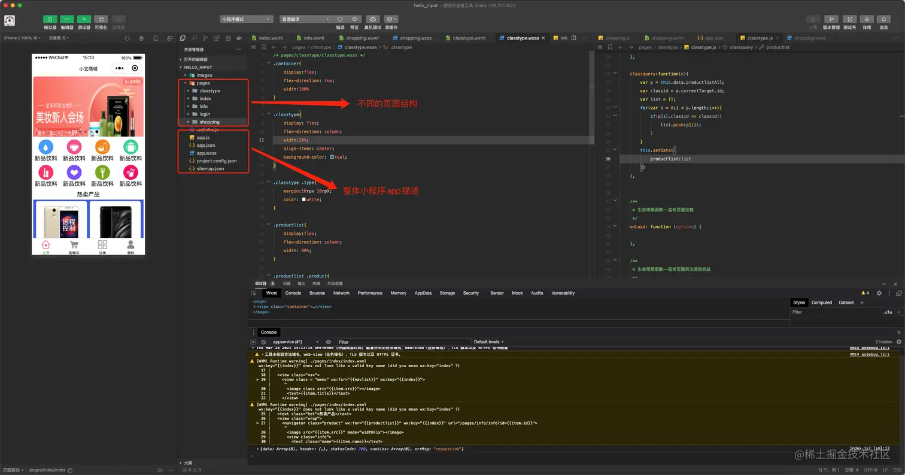Toggle the 编辑器 editor panel button
The height and width of the screenshot is (475, 905).
[67, 20]
